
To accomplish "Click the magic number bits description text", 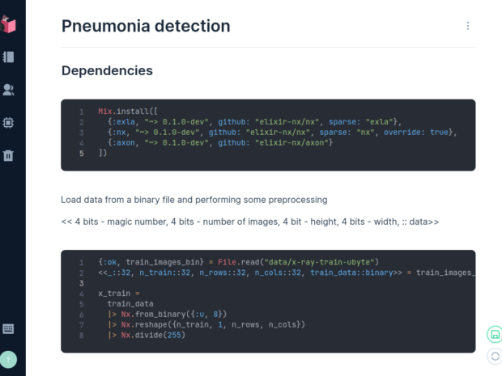I will tap(249, 222).
